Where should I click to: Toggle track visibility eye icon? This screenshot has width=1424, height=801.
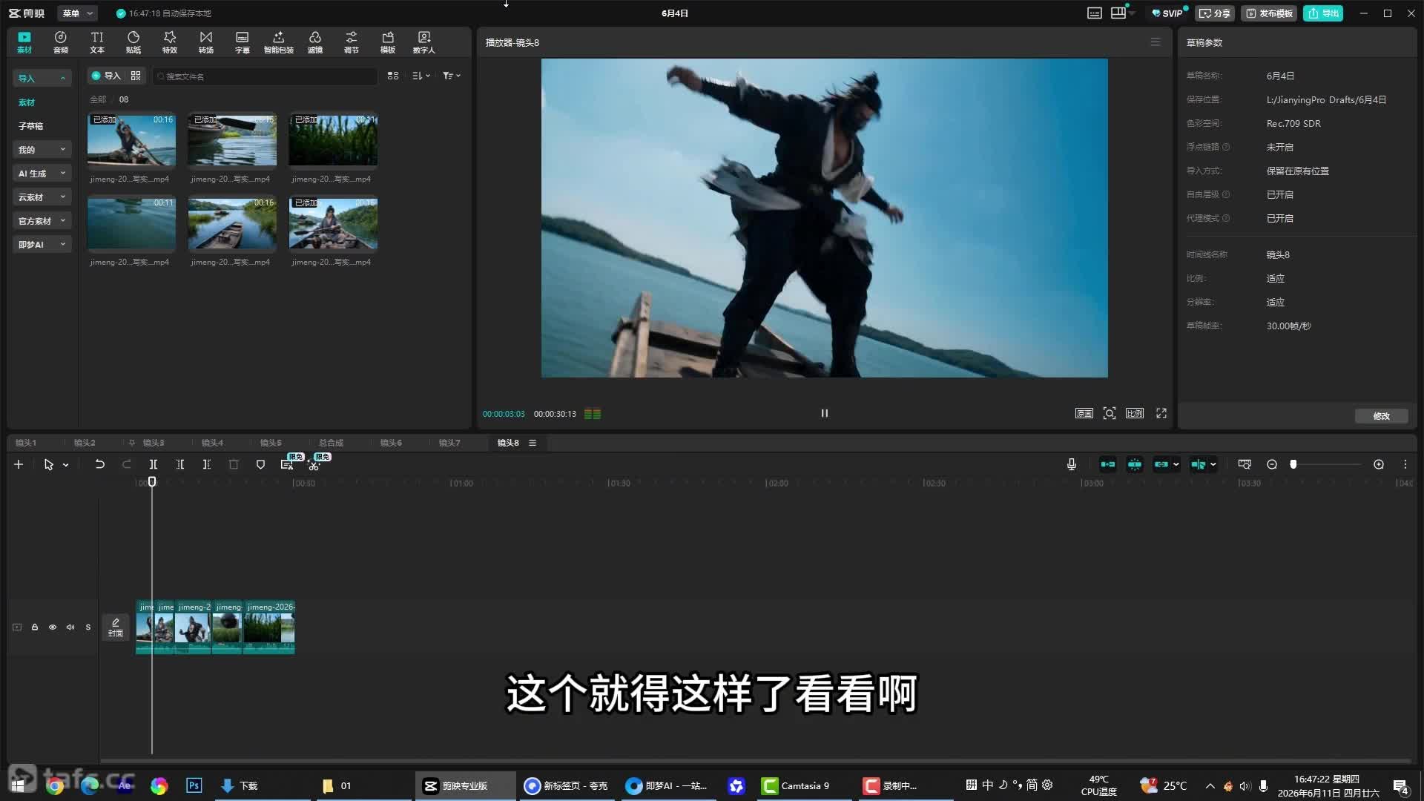(53, 627)
